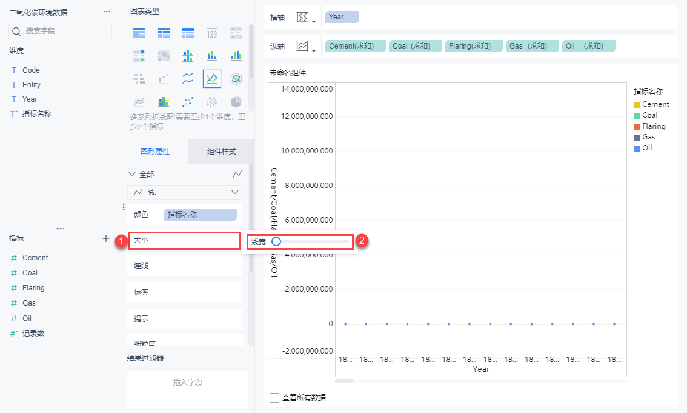Click the Coal legend entry
This screenshot has height=413, width=687.
click(646, 115)
